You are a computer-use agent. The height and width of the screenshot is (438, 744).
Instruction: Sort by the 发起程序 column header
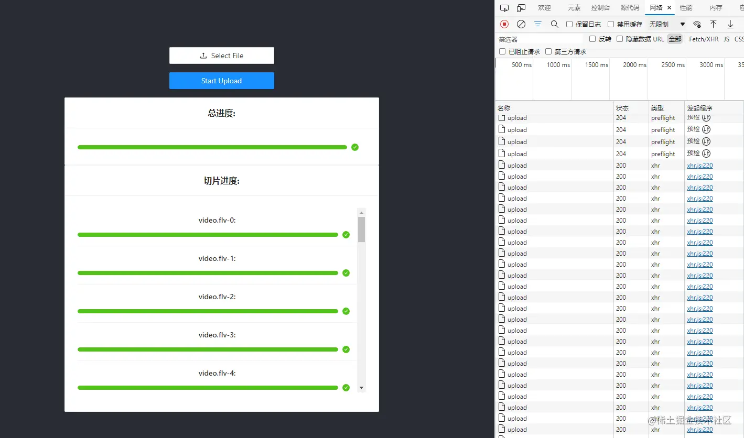(714, 108)
